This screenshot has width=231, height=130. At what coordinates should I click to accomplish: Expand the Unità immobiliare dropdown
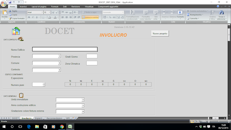pos(83,100)
